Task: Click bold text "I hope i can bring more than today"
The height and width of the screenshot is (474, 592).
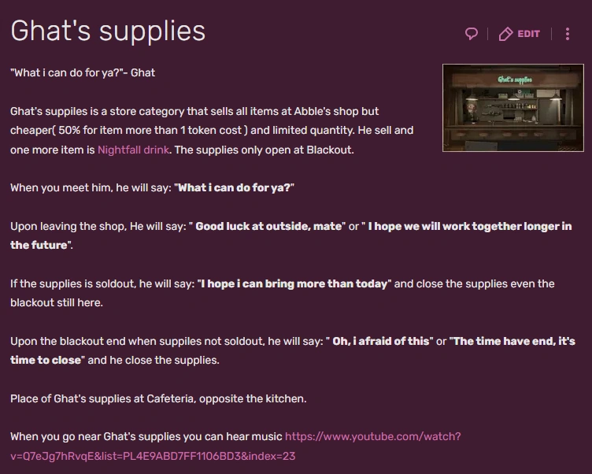Action: 294,283
